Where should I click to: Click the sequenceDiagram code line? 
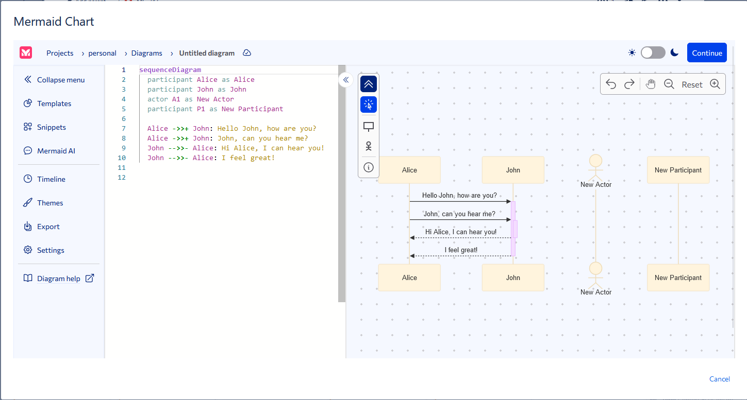[170, 69]
